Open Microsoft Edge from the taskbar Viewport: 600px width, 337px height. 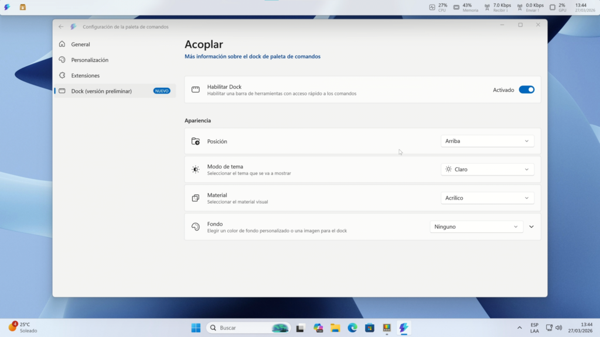pyautogui.click(x=352, y=328)
